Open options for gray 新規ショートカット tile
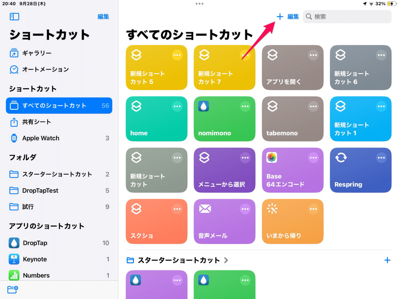The image size is (399, 299). 177,158
